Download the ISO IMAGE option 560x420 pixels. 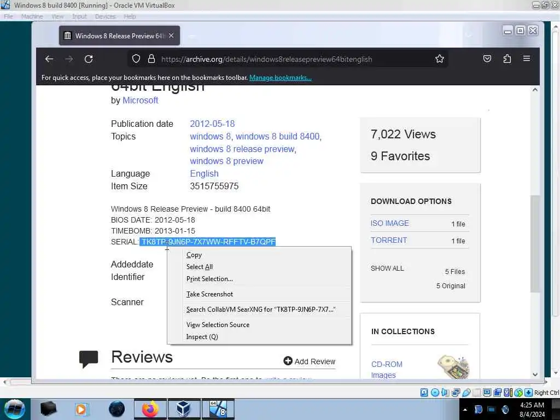[x=389, y=223]
